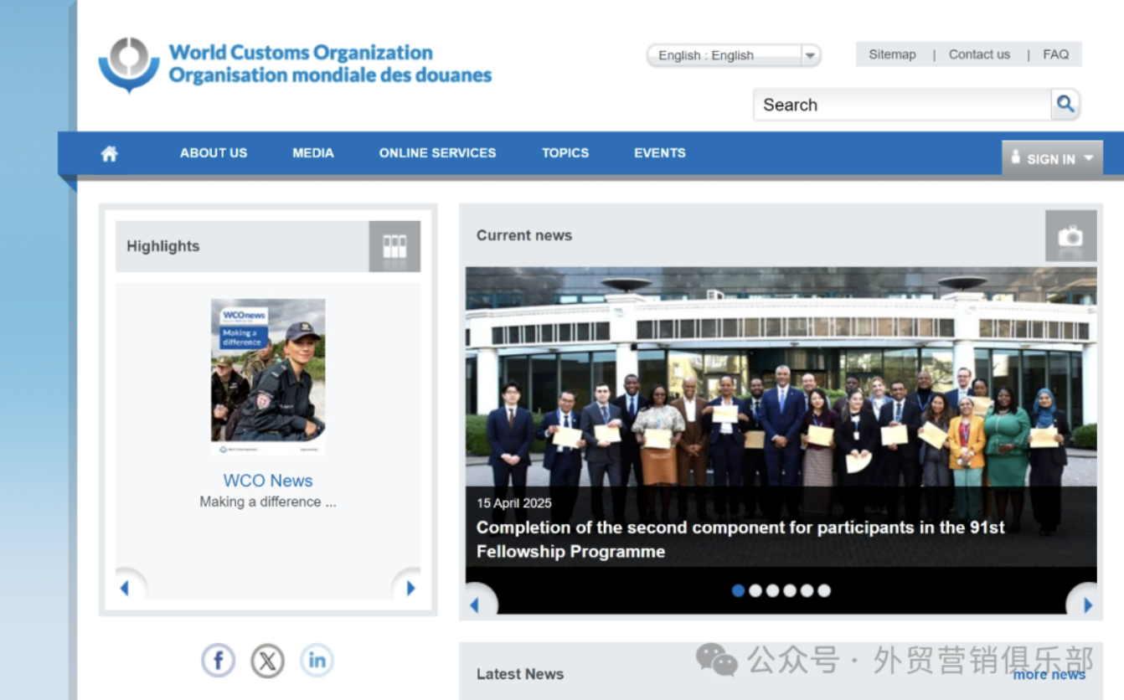Click the 15 April 2025 date text

[514, 503]
